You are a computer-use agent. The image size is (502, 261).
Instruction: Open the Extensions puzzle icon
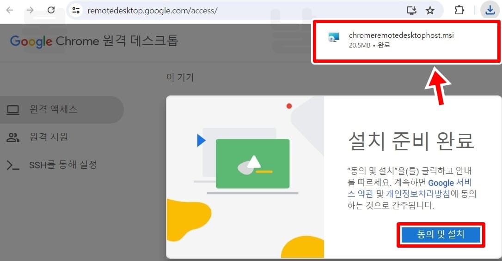pyautogui.click(x=459, y=10)
